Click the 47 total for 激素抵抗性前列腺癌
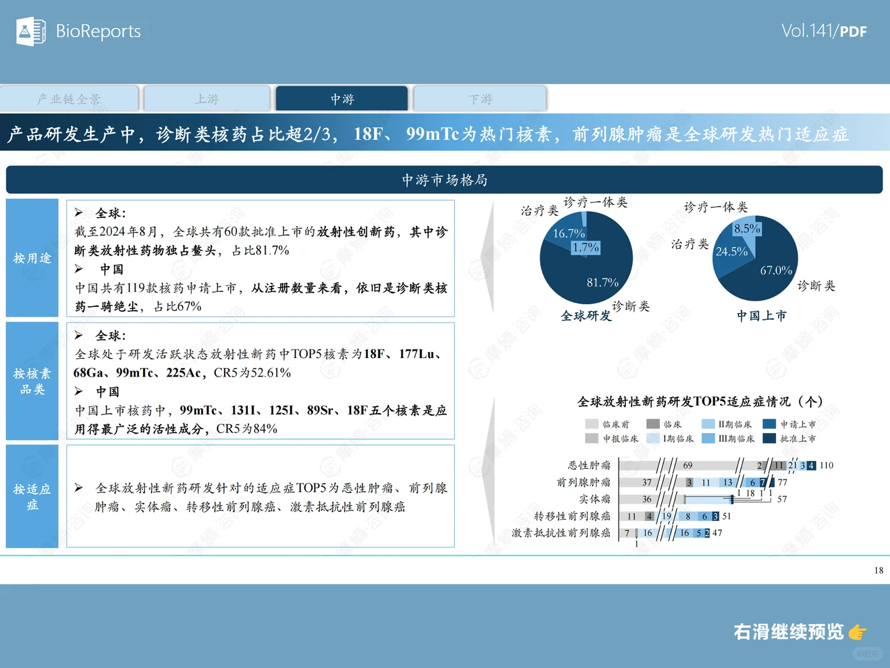 (717, 533)
